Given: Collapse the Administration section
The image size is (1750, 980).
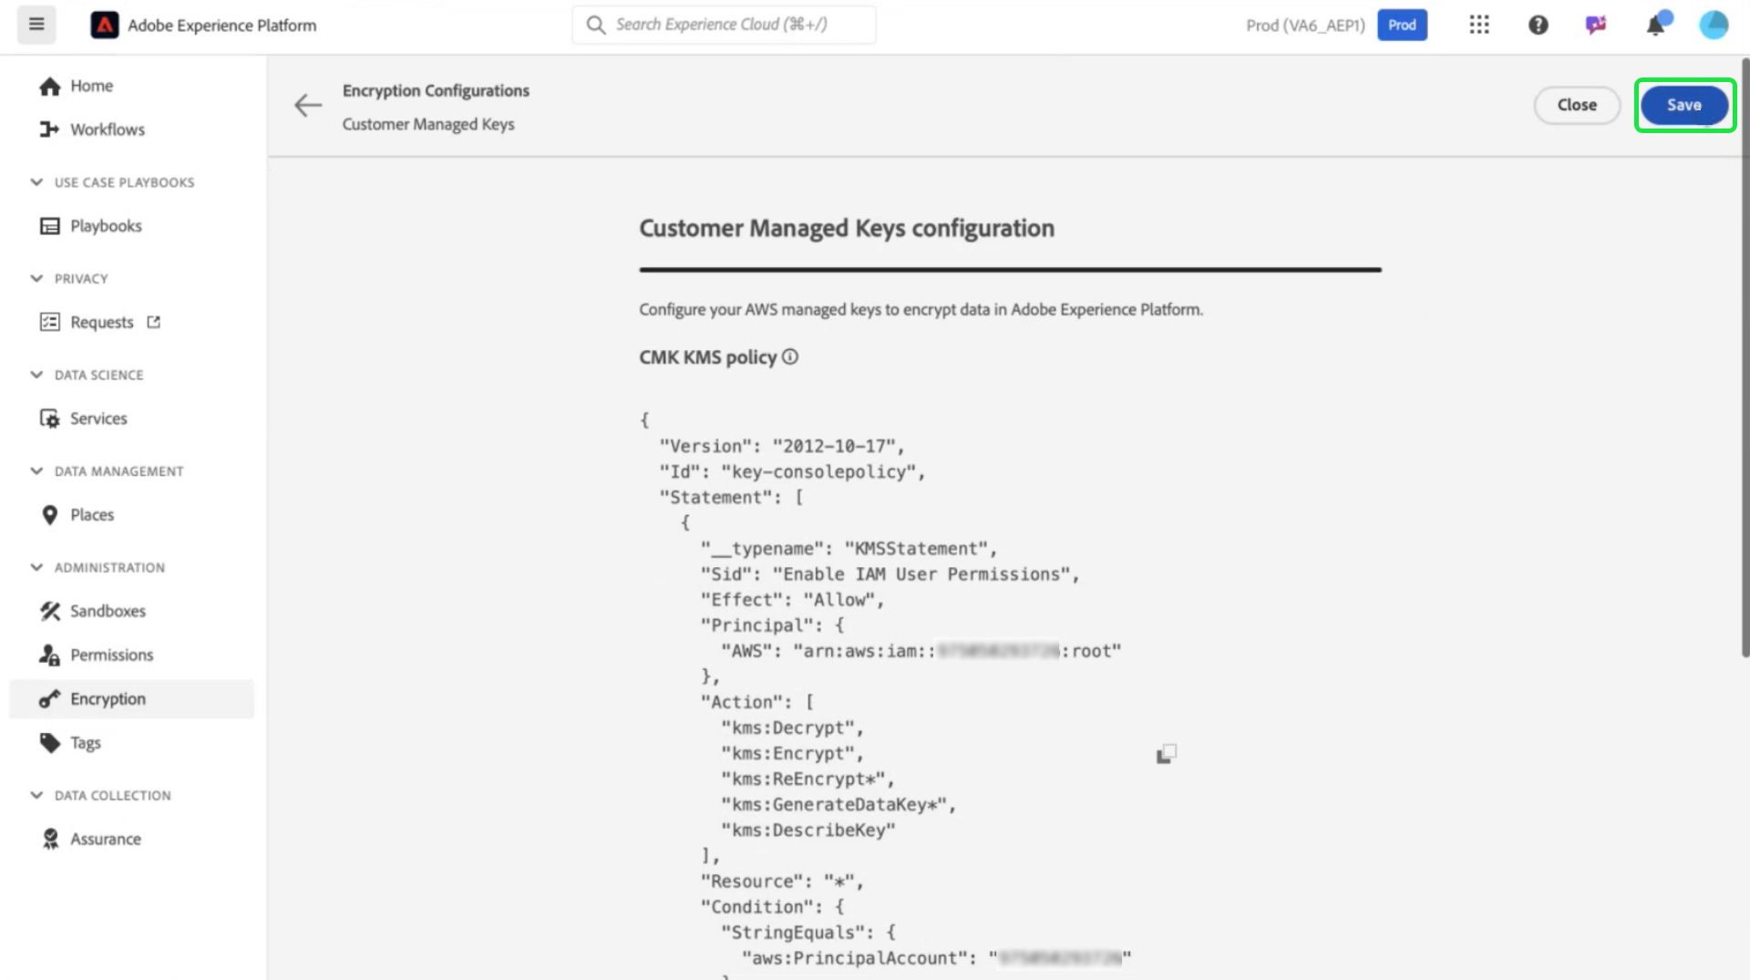Looking at the screenshot, I should click(x=36, y=567).
